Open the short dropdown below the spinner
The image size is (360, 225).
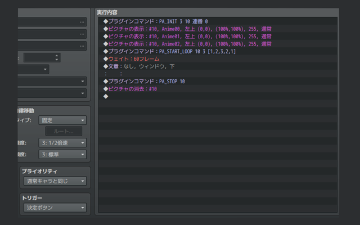point(34,69)
